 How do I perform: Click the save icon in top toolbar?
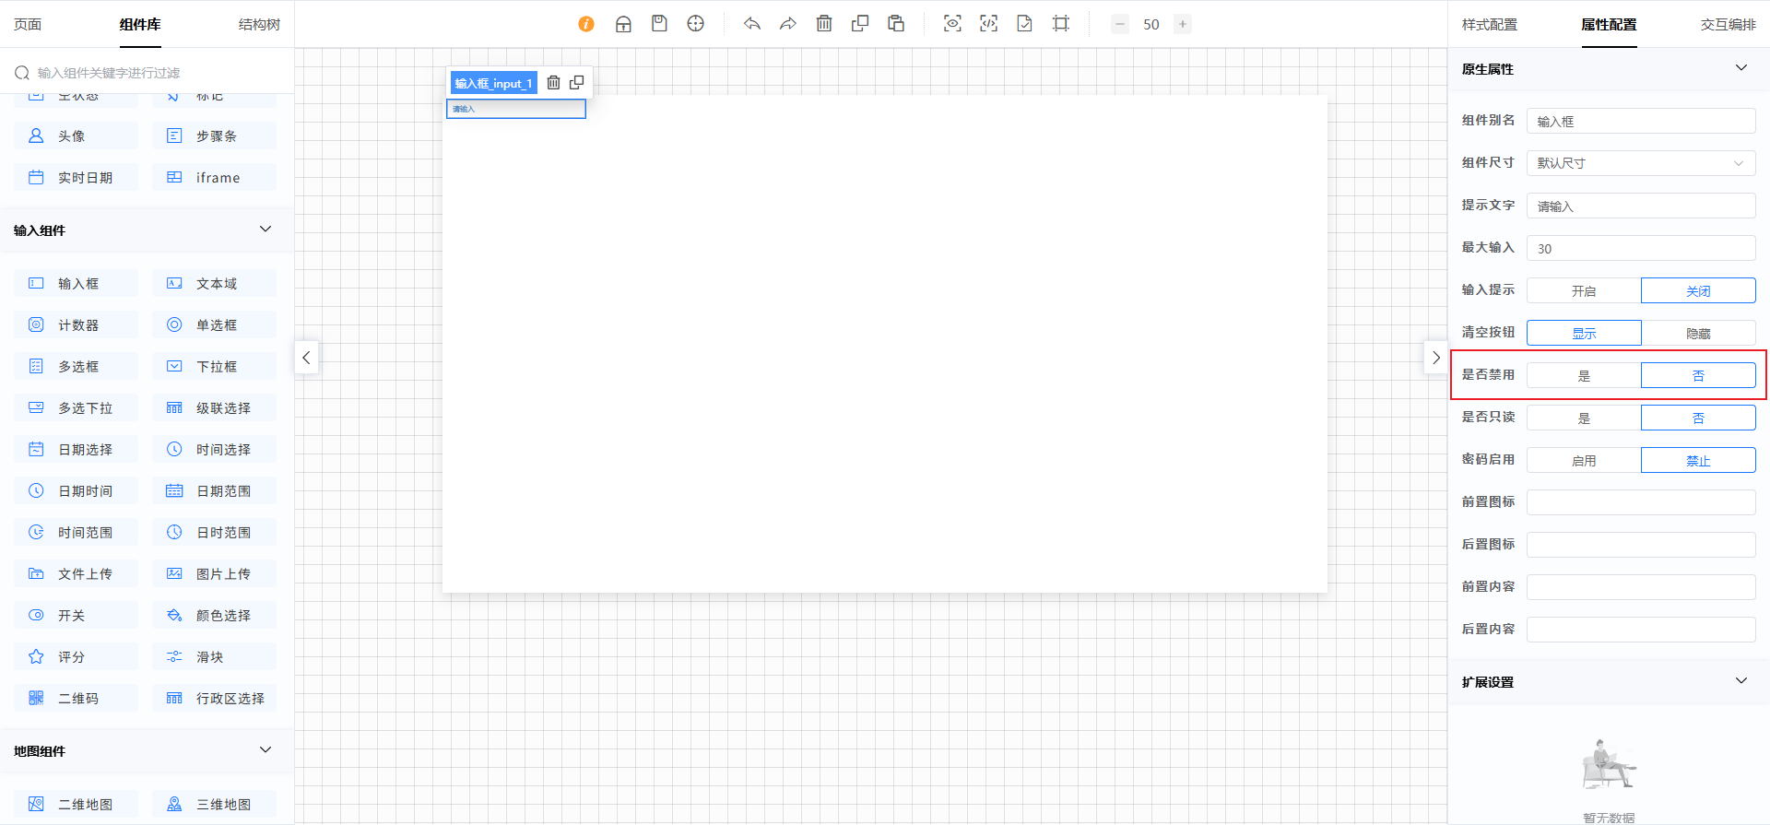tap(659, 24)
